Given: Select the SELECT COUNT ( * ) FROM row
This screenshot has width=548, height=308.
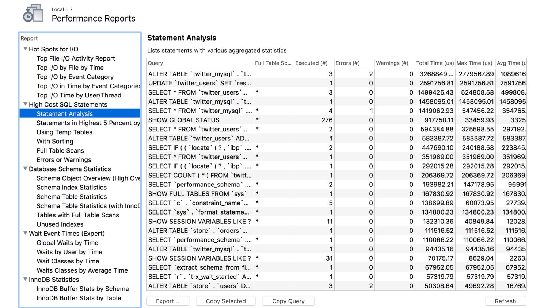Looking at the screenshot, I should tap(336, 175).
